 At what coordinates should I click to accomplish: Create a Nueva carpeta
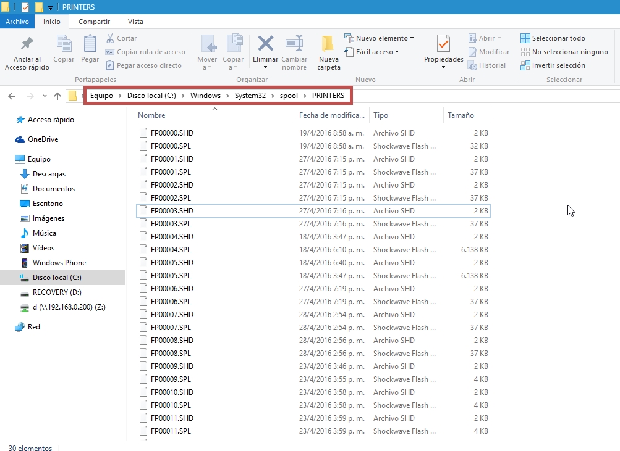click(329, 52)
